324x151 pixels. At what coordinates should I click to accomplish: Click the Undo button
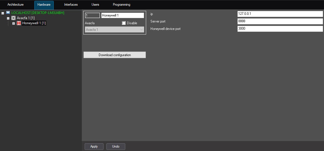116,146
